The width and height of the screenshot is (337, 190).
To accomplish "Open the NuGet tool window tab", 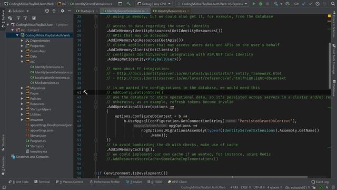I will [134, 182].
